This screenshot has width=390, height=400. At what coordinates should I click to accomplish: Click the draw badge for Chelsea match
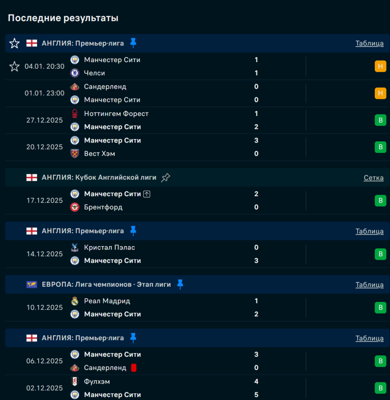click(380, 66)
